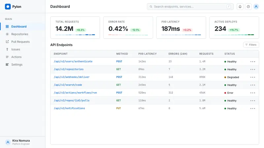Click the Dashboard grid icon in sidebar
The width and height of the screenshot is (264, 148).
click(x=7, y=27)
